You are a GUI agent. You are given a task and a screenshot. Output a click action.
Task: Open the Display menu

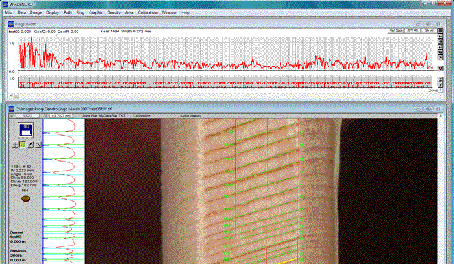(x=53, y=12)
